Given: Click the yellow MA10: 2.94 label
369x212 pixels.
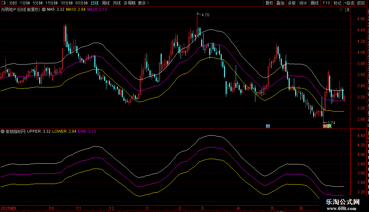Looking at the screenshot, I should point(75,9).
